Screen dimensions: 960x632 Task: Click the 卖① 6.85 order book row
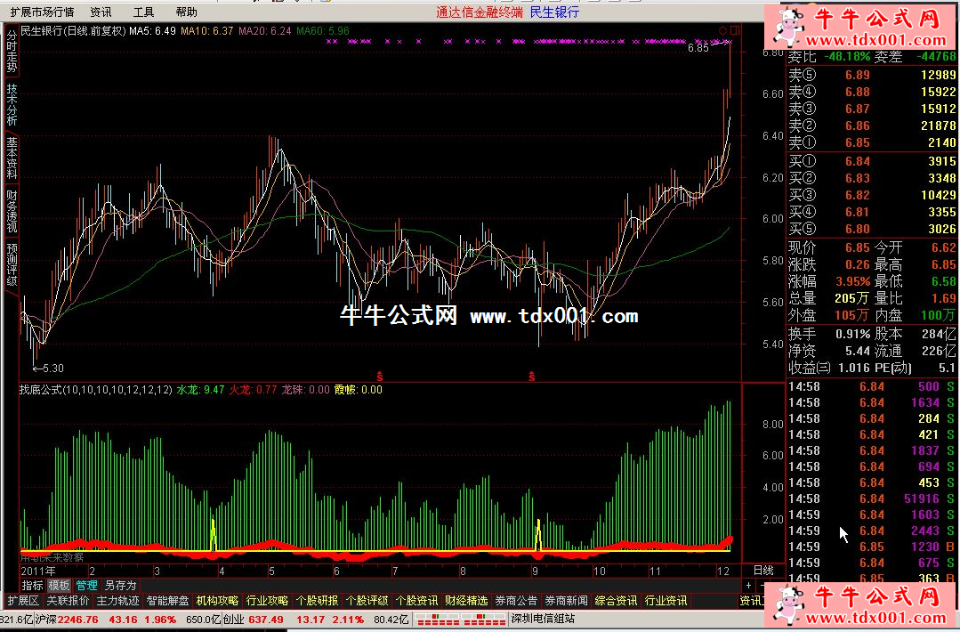coord(872,142)
